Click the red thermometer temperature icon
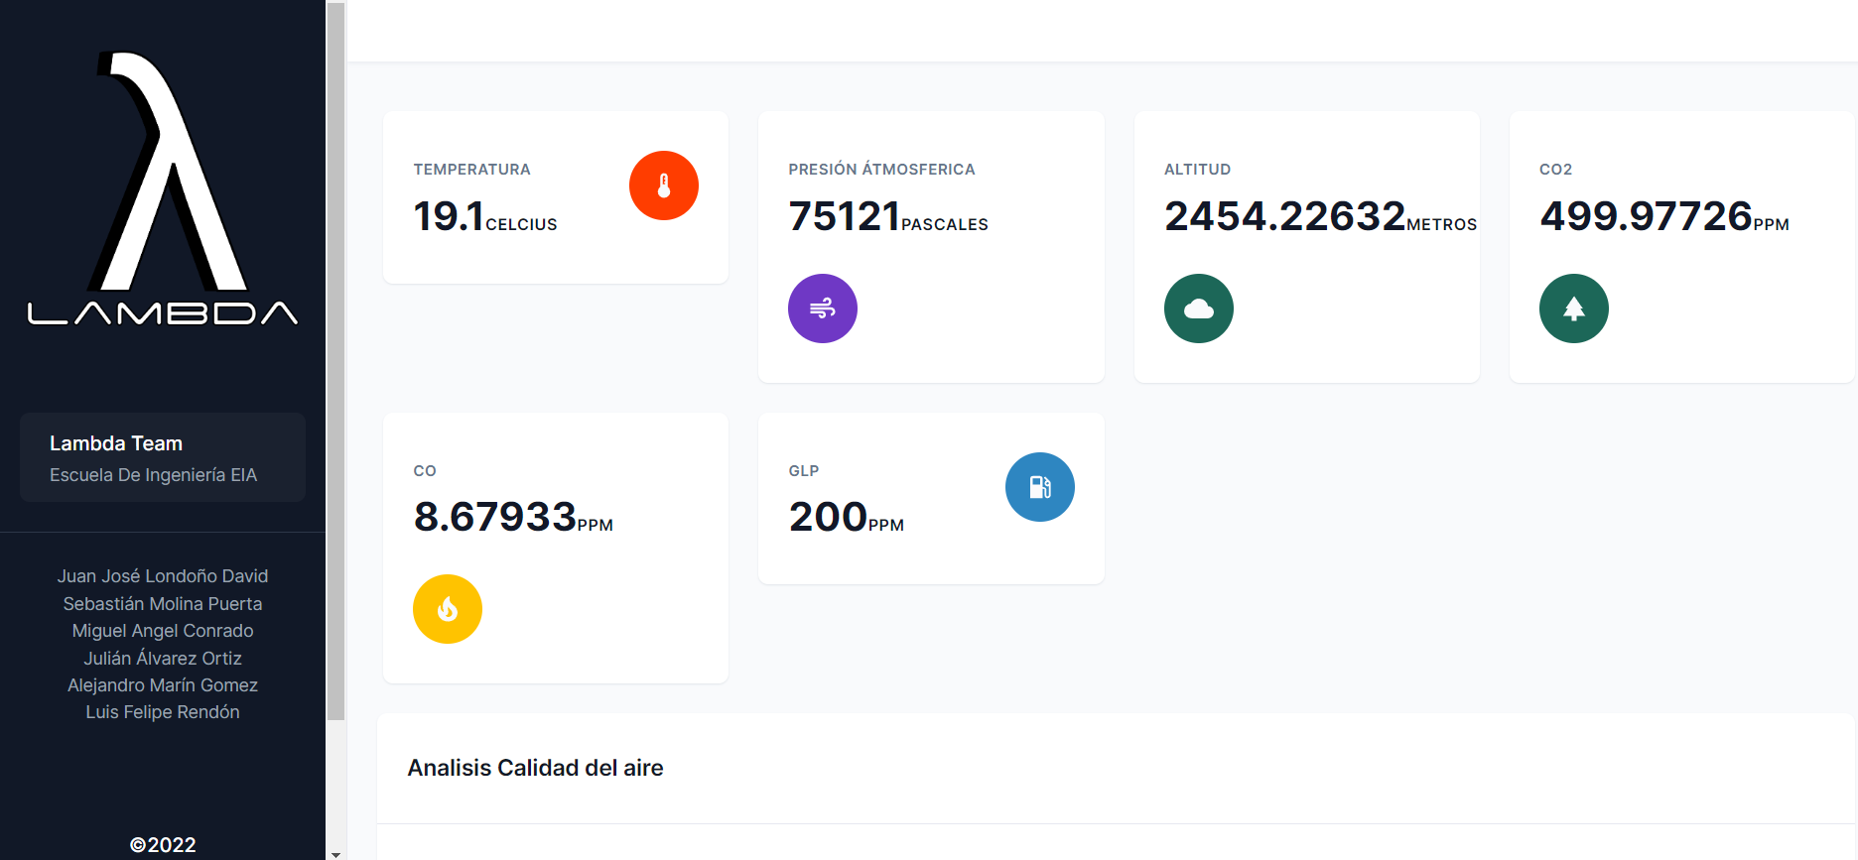This screenshot has width=1858, height=860. 664,185
